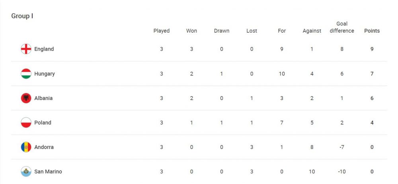Click the Group I heading
Viewport: 398px width, 184px height.
[x=22, y=16]
